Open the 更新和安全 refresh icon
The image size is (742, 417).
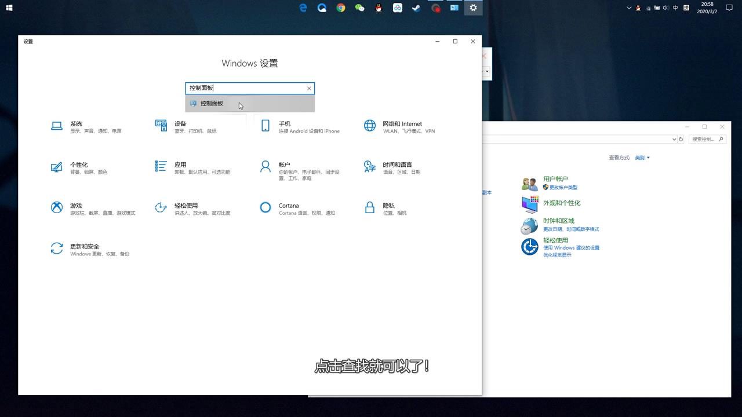tap(56, 248)
